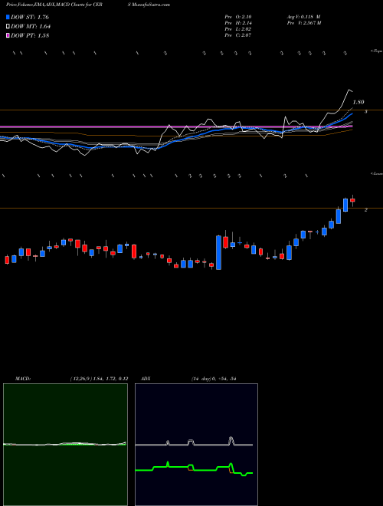Click the 'ADX' panel heading
Image resolution: width=383 pixels, height=506 pixels.
coord(146,379)
